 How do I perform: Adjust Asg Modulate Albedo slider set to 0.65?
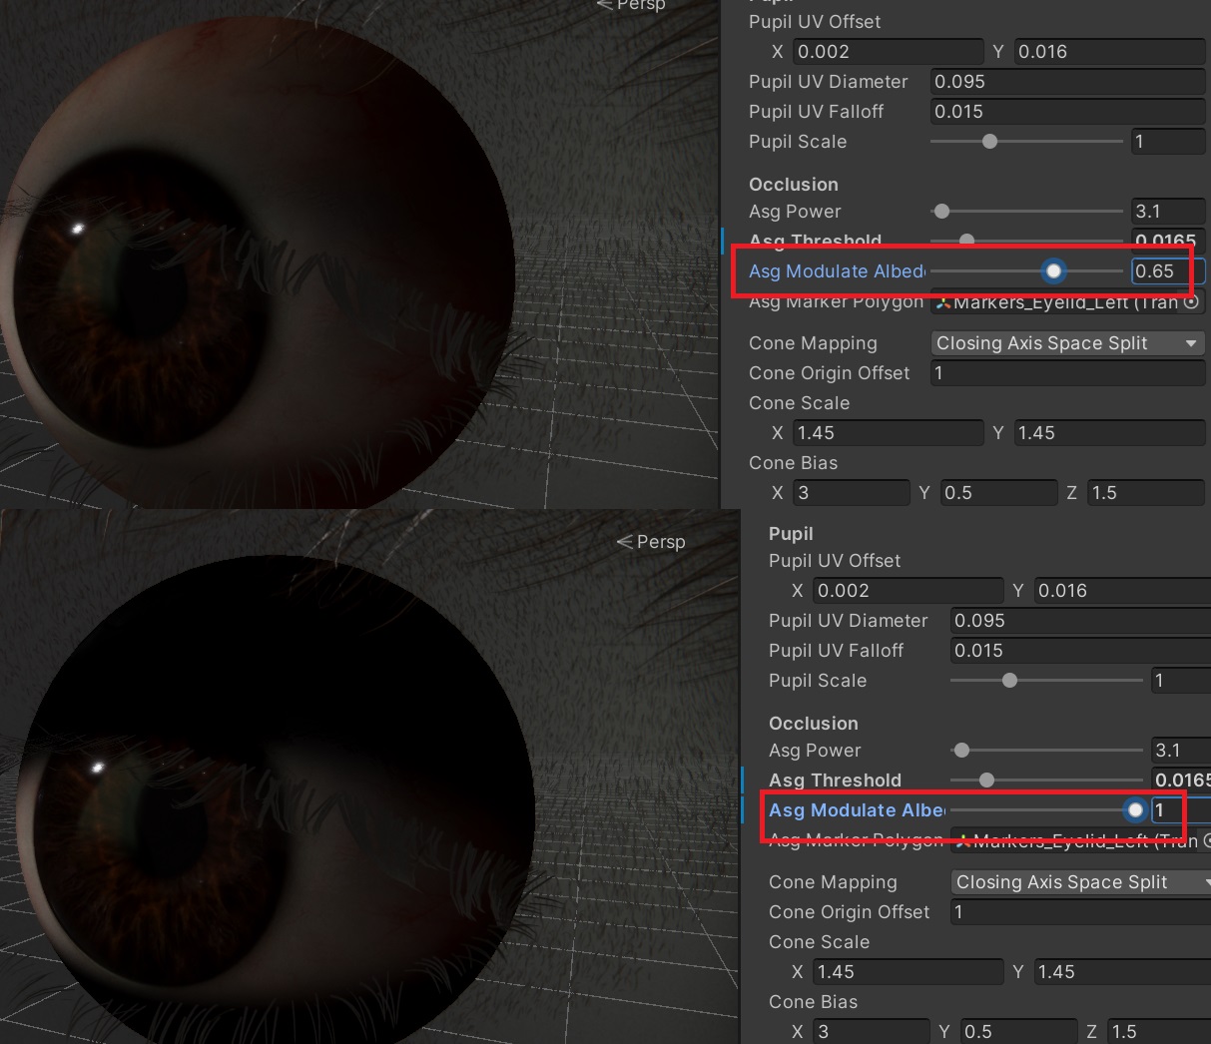pyautogui.click(x=1027, y=270)
